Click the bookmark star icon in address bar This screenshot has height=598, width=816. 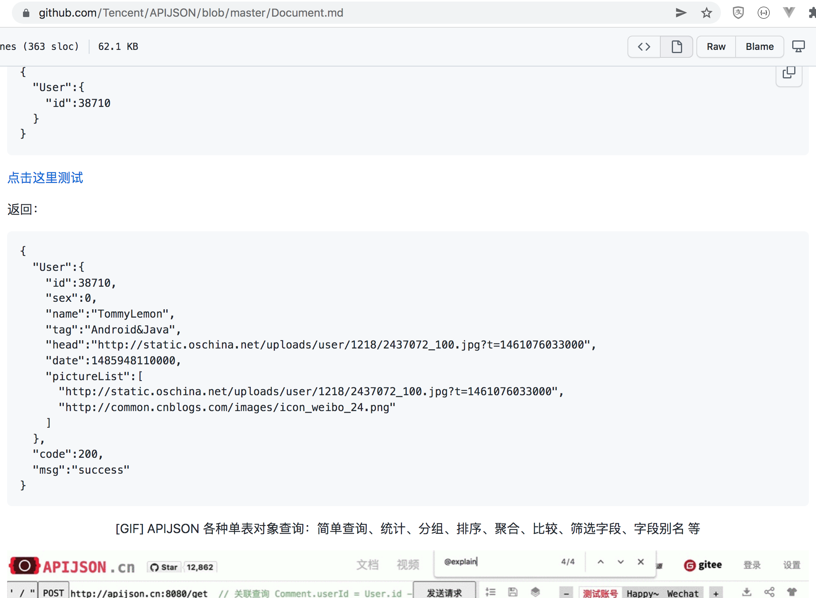tap(706, 13)
